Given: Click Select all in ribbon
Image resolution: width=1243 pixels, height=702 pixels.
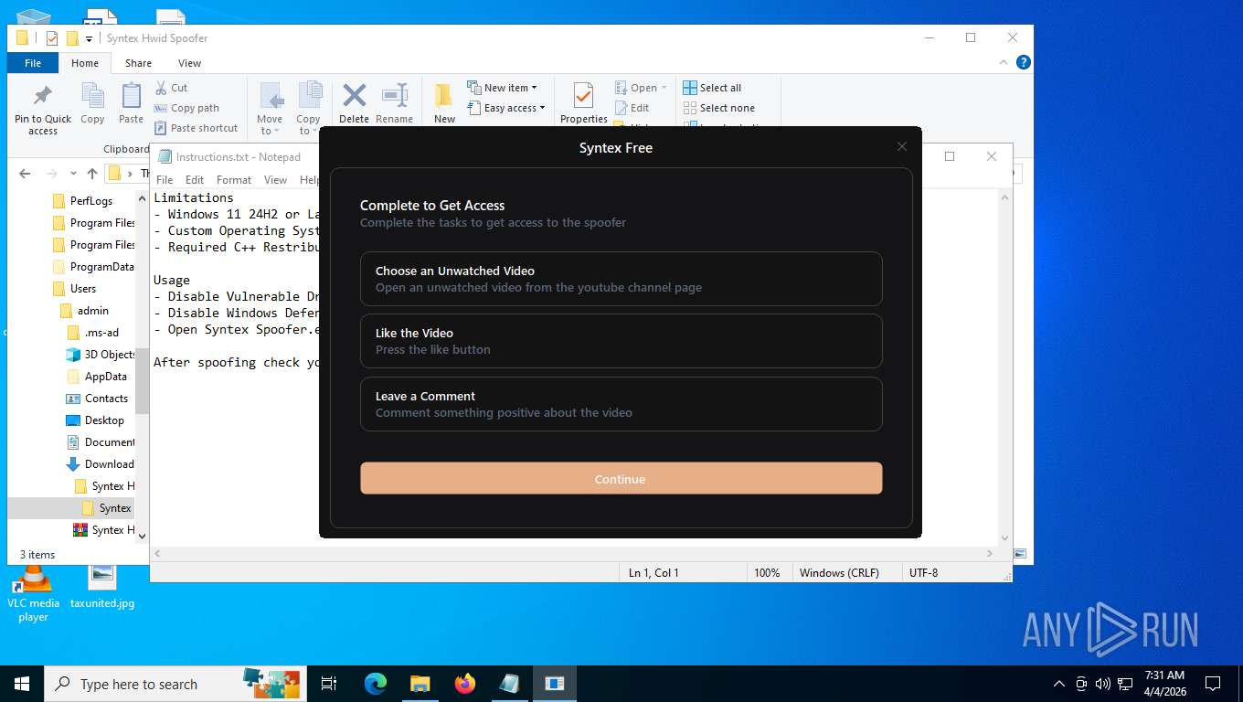Looking at the screenshot, I should pos(712,88).
